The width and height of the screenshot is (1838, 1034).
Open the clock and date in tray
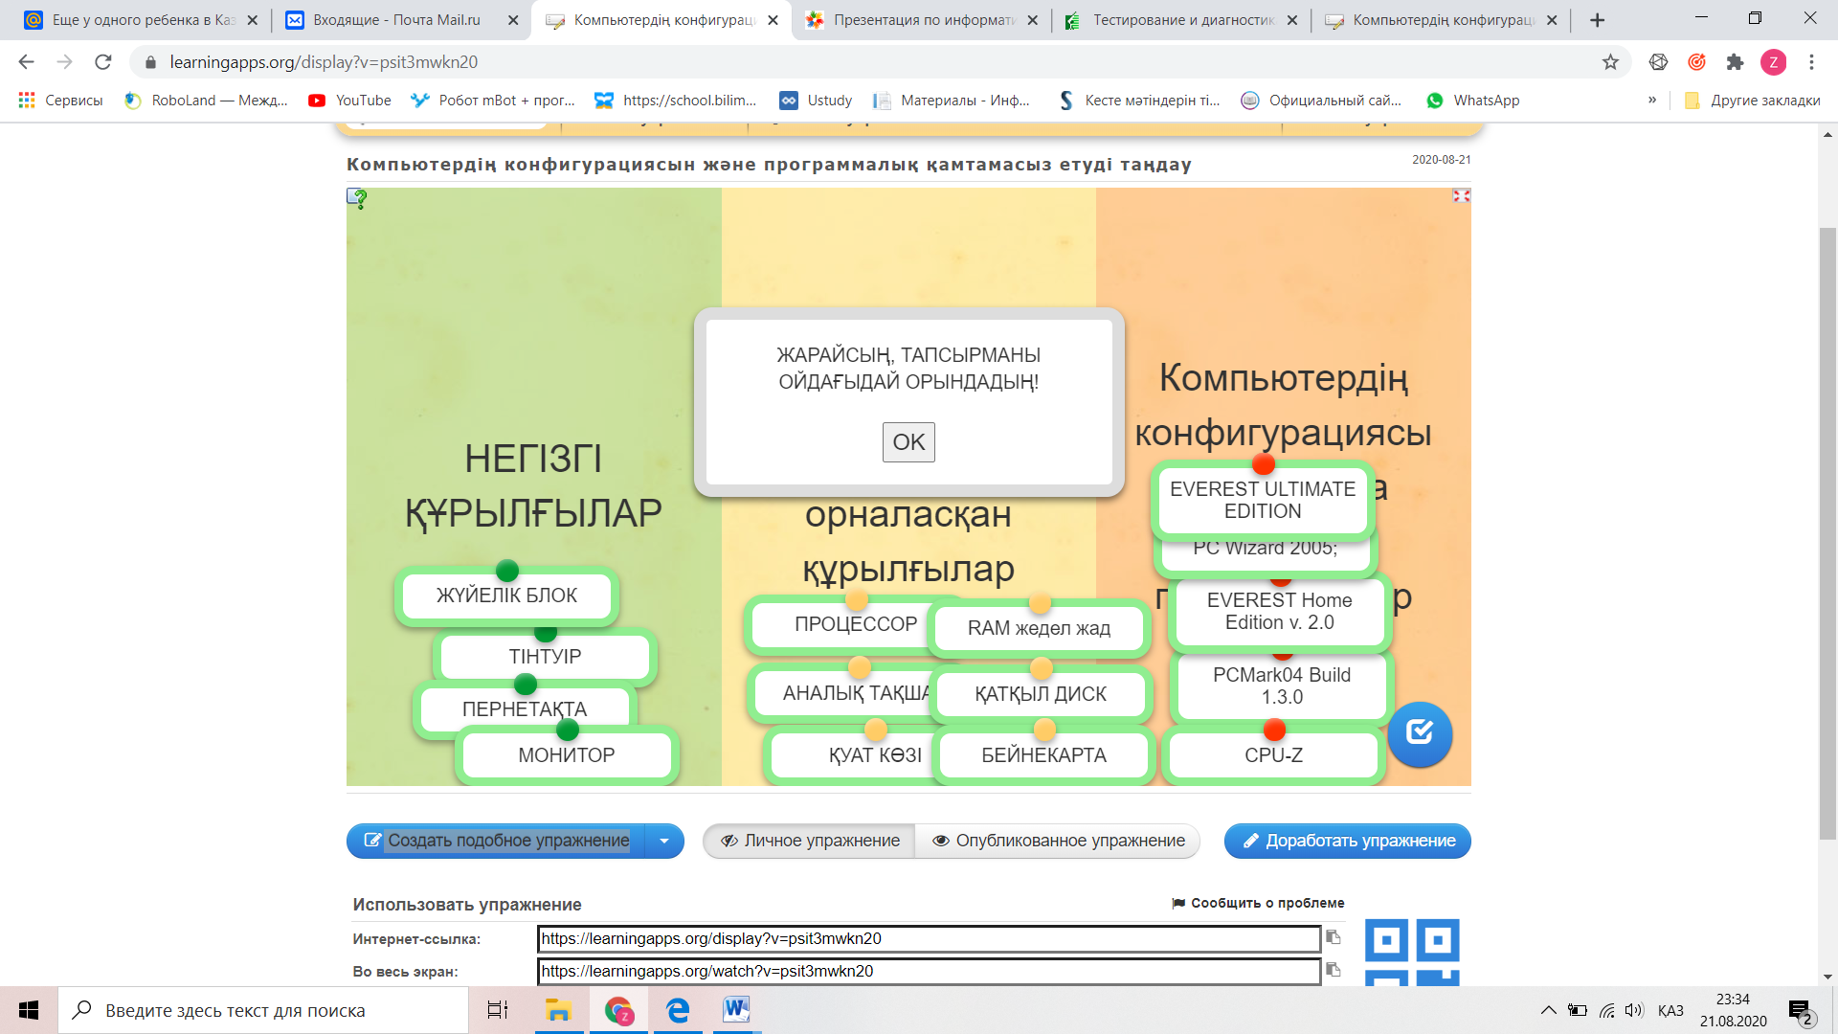[x=1734, y=1010]
